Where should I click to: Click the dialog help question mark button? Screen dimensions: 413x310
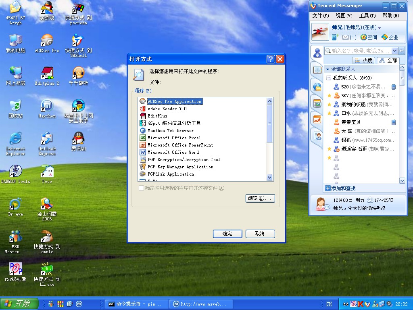[271, 59]
